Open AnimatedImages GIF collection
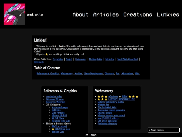 tap(60, 107)
